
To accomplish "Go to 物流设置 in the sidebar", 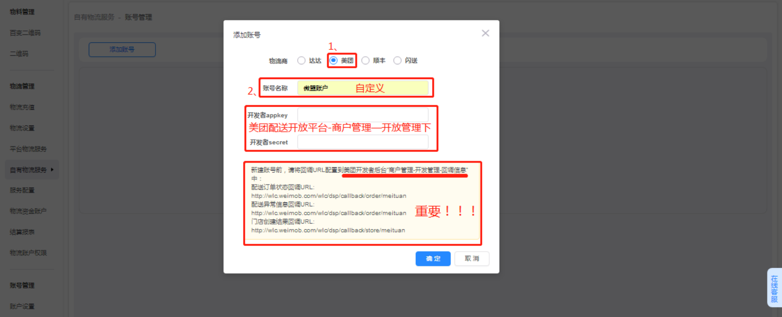I will click(x=22, y=128).
